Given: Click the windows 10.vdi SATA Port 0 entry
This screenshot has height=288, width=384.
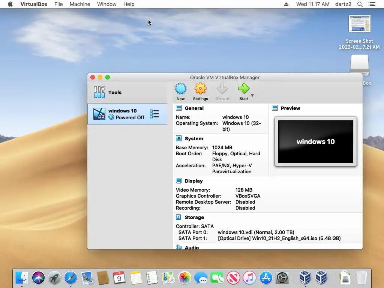Looking at the screenshot, I should pyautogui.click(x=256, y=232).
